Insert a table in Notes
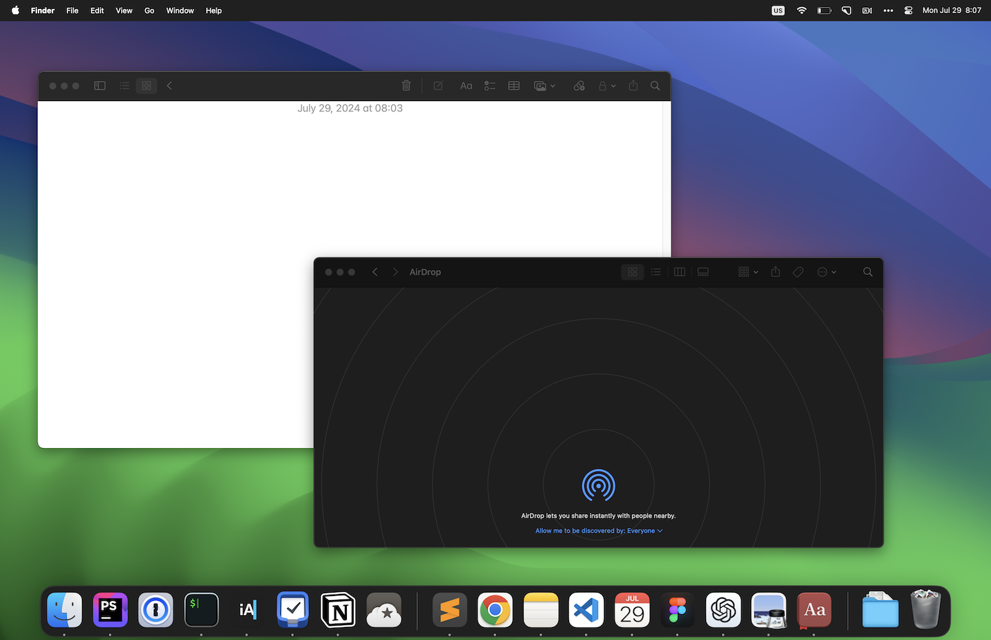 tap(514, 86)
